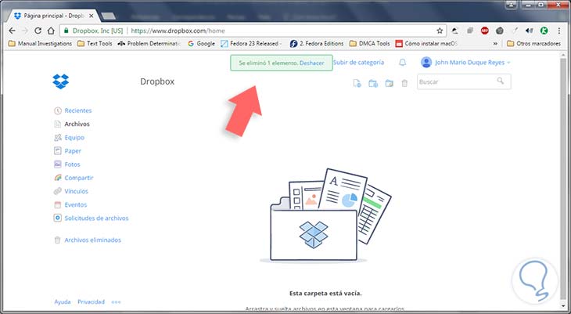Open the Text Tools bookmark folder
Image resolution: width=571 pixels, height=314 pixels.
pos(95,43)
